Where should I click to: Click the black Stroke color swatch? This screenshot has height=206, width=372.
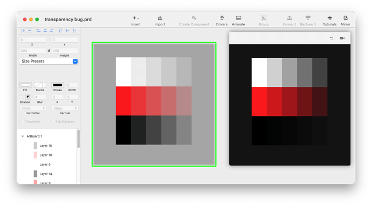tap(57, 85)
